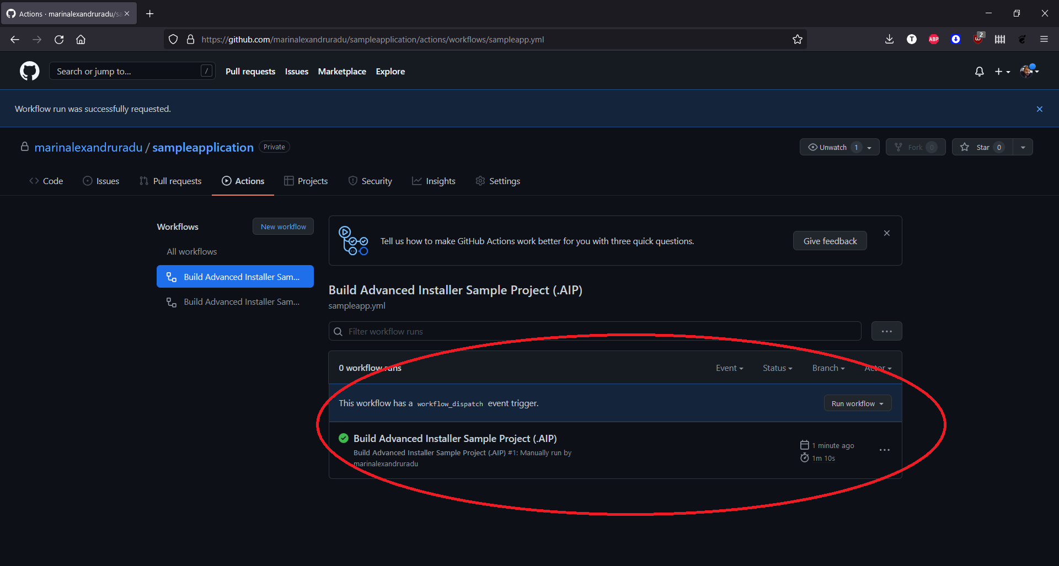Open the Issues repository tab
This screenshot has width=1059, height=566.
tap(101, 181)
